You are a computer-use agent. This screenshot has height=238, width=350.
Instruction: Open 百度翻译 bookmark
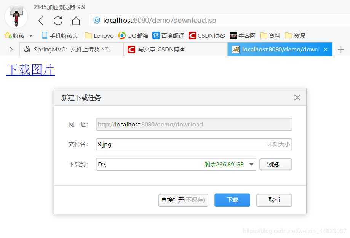tap(168, 35)
